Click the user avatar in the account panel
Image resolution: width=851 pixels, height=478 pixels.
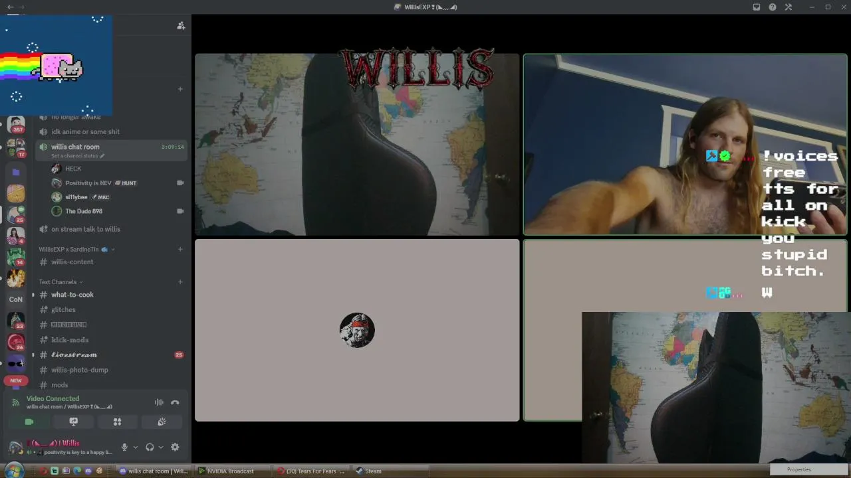(x=15, y=447)
